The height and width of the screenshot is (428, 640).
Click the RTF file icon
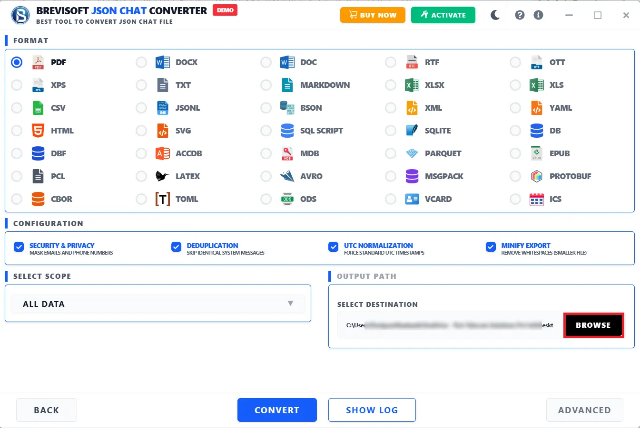pos(412,62)
